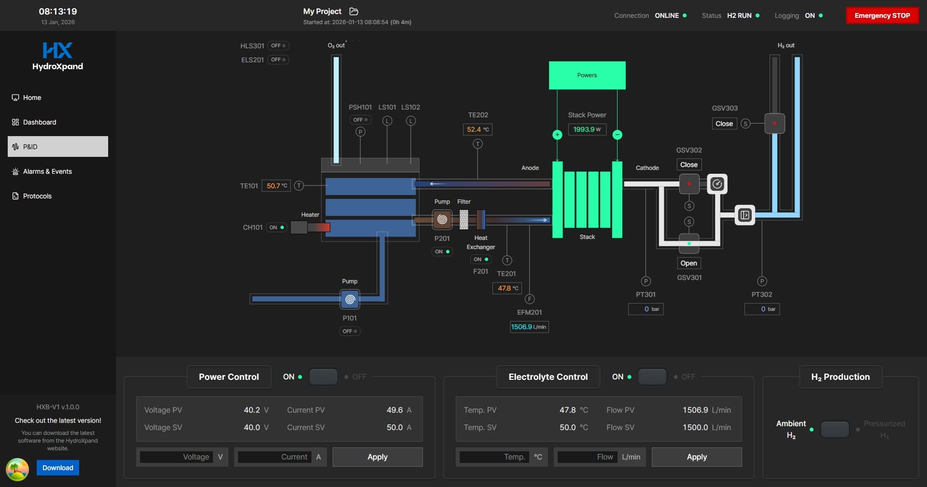Toggle the CH101 heater ON indicator
This screenshot has height=487, width=927.
277,227
